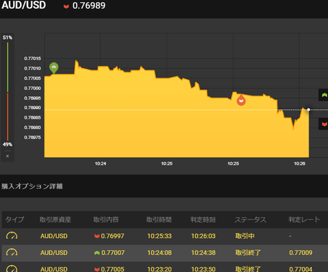Click the 取引原資産 column header

click(x=55, y=220)
